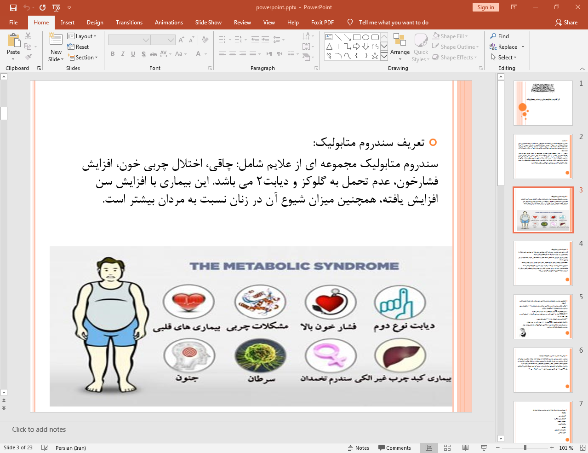This screenshot has height=453, width=588.
Task: Open the File tab
Action: click(13, 23)
